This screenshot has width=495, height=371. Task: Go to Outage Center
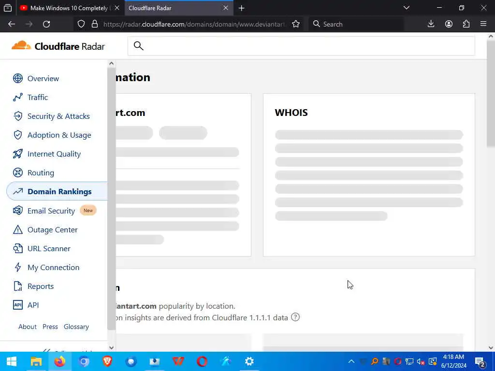[52, 229]
